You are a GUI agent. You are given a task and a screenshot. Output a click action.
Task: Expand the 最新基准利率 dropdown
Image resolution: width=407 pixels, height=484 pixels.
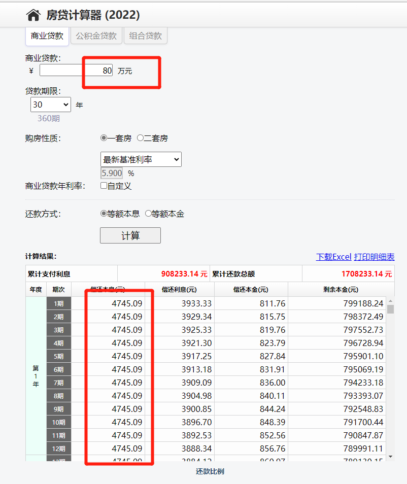pos(141,159)
